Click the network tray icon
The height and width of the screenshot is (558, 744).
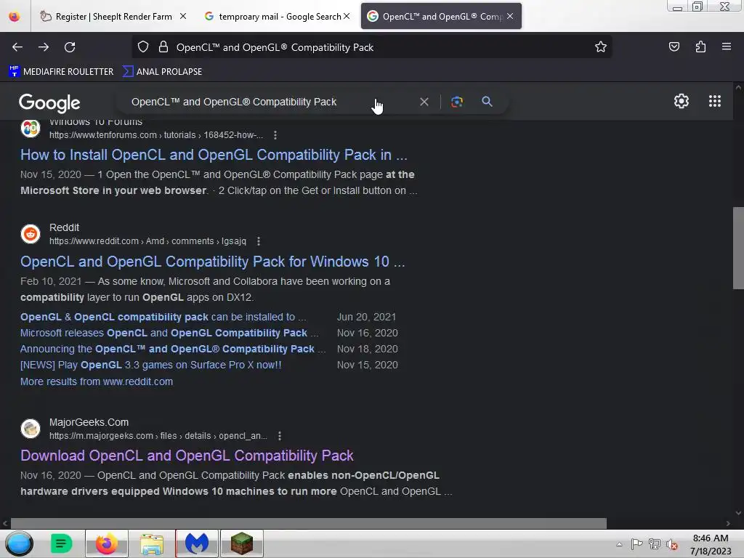tap(655, 544)
